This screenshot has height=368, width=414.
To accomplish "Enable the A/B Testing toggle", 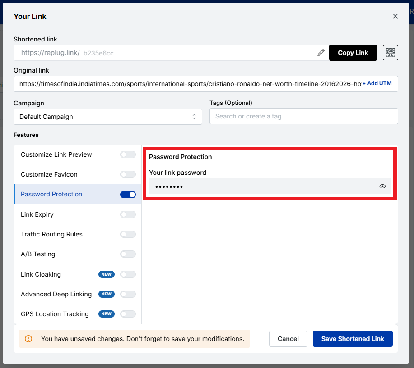I will 128,254.
